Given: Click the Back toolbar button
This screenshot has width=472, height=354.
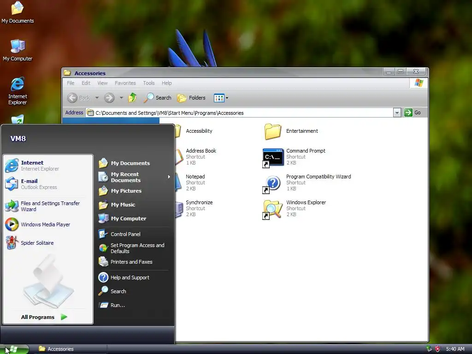Looking at the screenshot, I should (79, 98).
